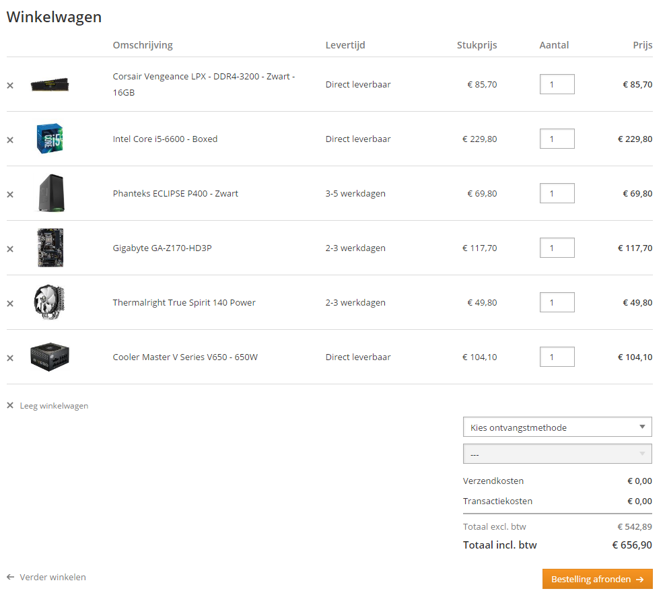This screenshot has width=667, height=591.
Task: Edit quantity field for Phanteks ECLIPSE P400
Action: tap(557, 193)
